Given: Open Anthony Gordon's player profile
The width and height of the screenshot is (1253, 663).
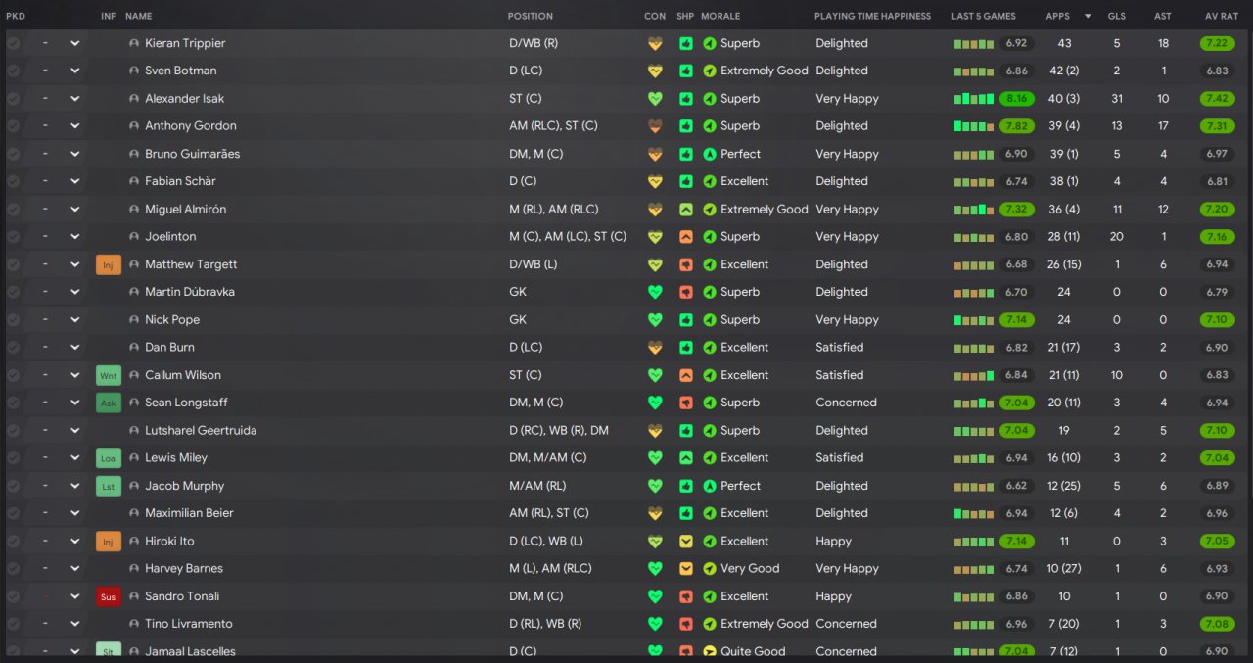Looking at the screenshot, I should pyautogui.click(x=190, y=126).
